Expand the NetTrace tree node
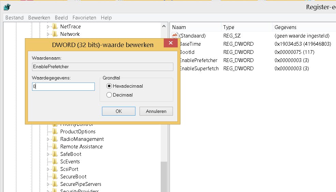This screenshot has height=192, width=336. (x=48, y=27)
